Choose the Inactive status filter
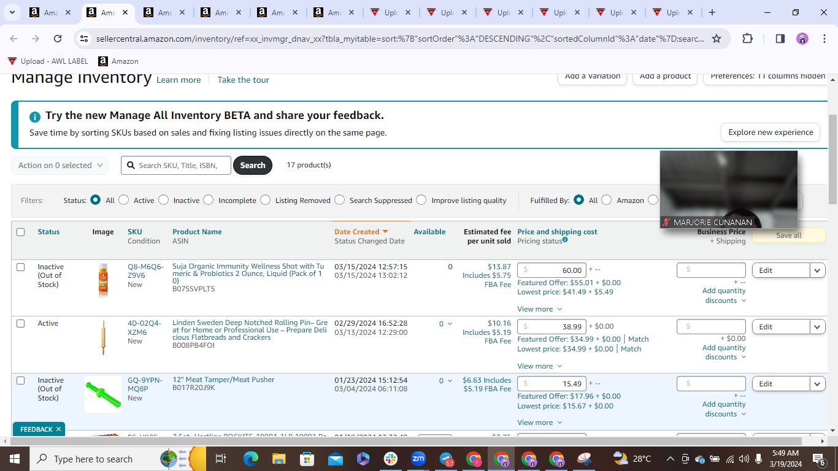 point(163,200)
